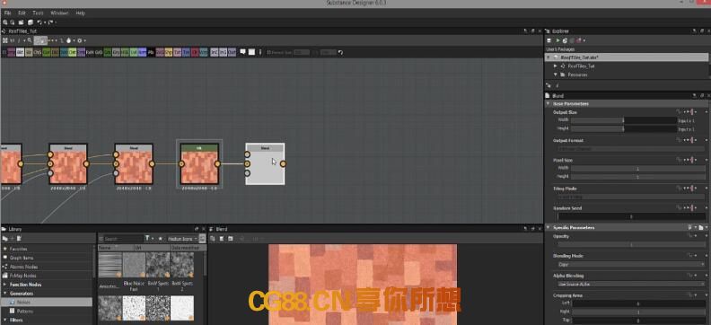Open the Window menu
The width and height of the screenshot is (711, 325).
59,13
